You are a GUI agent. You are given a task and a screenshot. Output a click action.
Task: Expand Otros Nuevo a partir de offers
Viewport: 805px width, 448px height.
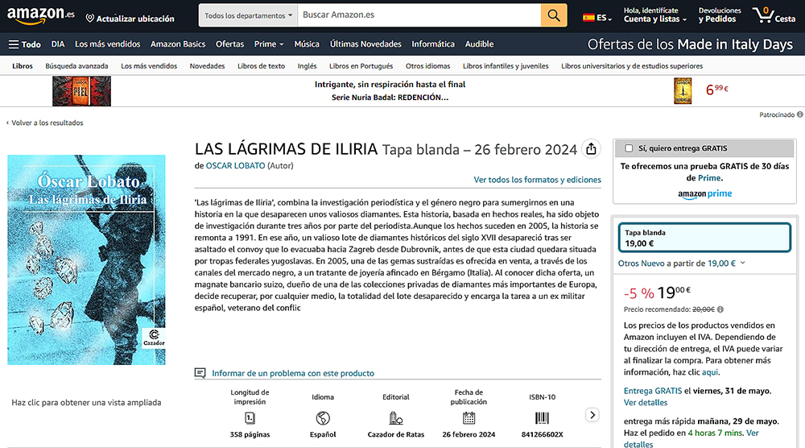(x=682, y=263)
